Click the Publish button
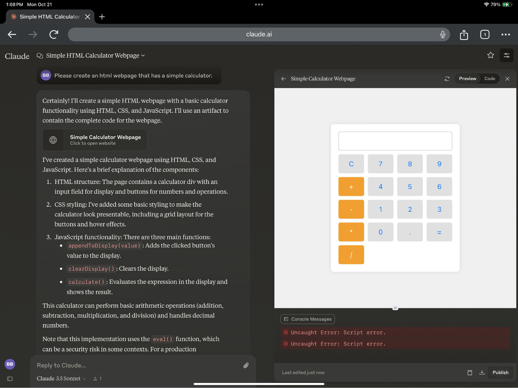Viewport: 518px width, 388px height. pos(500,373)
